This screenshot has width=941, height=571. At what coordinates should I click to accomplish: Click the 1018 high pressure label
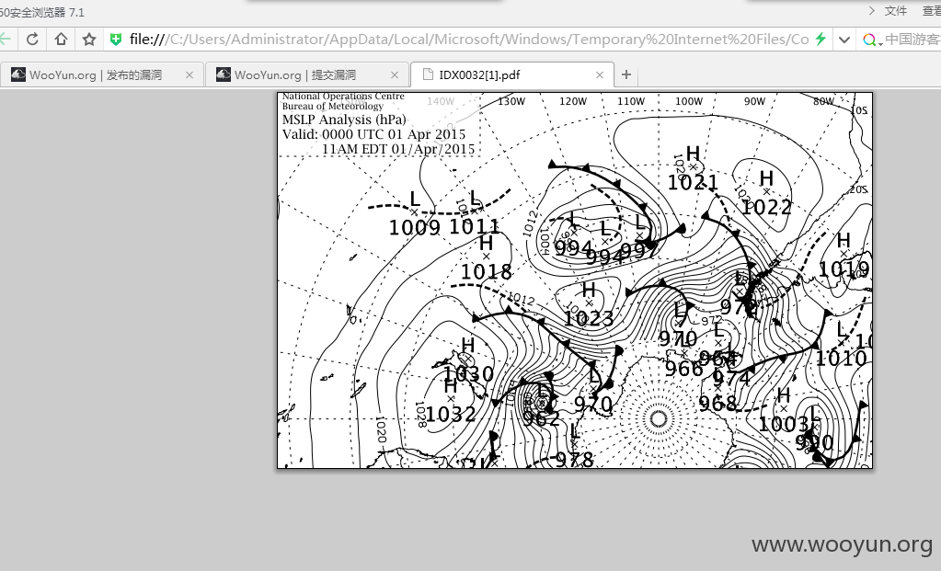point(486,271)
